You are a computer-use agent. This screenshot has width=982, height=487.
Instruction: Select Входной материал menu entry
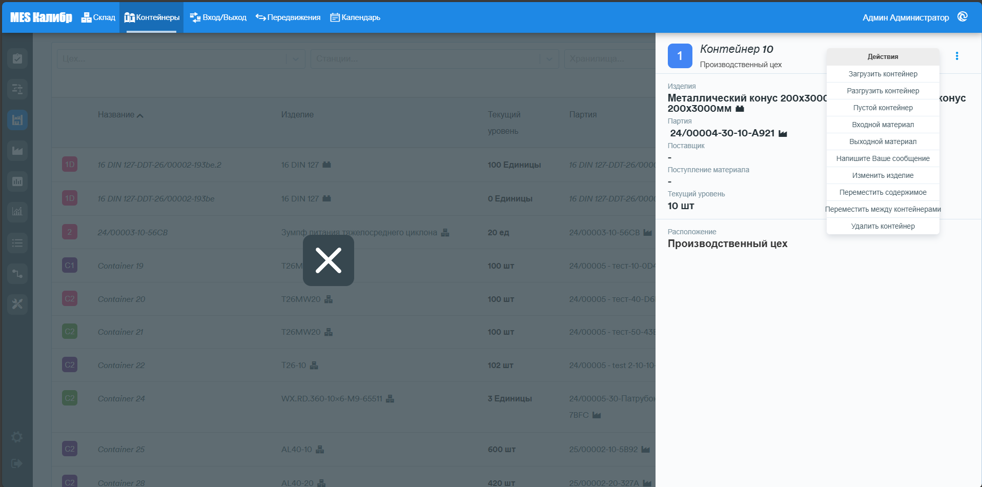click(x=883, y=125)
